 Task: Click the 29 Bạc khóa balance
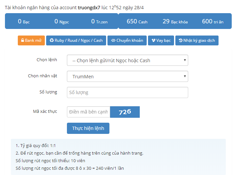[x=175, y=21]
